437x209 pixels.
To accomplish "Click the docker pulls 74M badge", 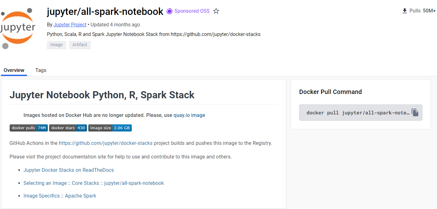I will pyautogui.click(x=29, y=128).
